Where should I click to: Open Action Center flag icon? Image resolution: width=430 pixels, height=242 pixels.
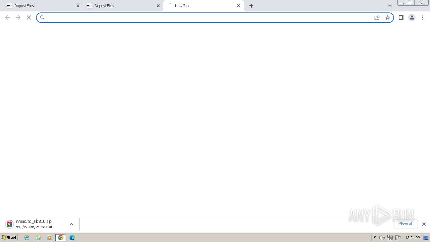point(398,238)
